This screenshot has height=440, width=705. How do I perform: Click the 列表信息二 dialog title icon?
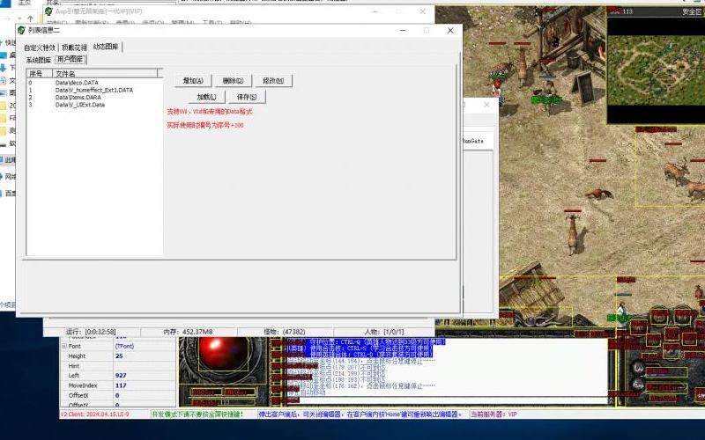click(21, 30)
